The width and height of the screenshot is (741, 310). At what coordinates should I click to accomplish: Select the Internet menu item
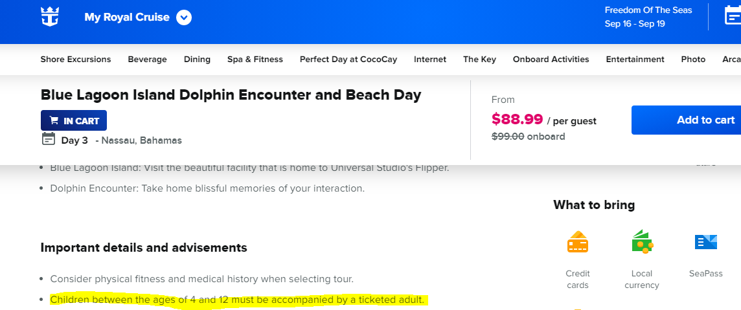(430, 60)
